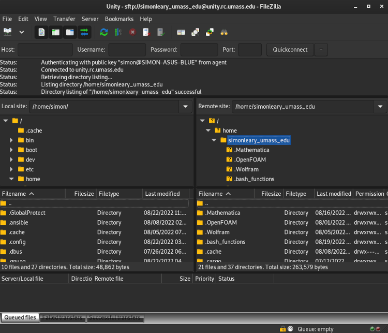Toggle processing of the transfer queue
388x333 pixels.
118,32
